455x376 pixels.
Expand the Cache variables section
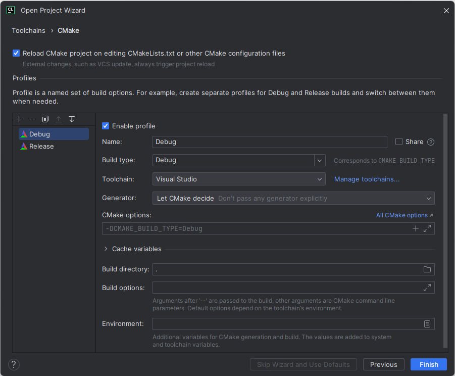[106, 249]
